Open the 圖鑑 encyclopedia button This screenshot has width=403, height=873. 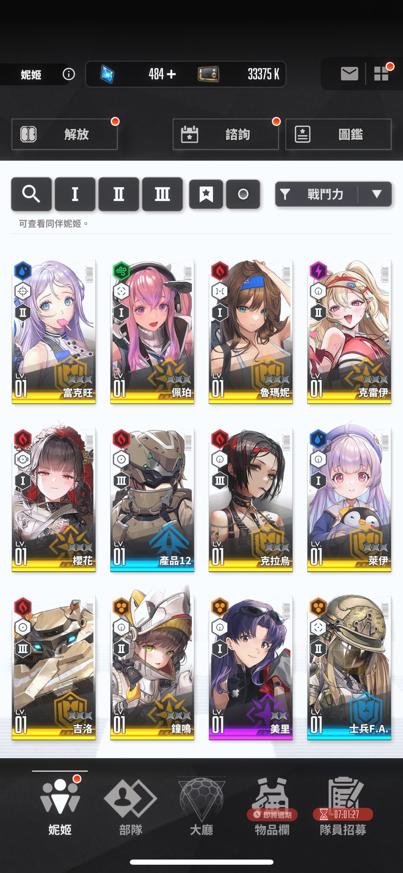point(339,134)
